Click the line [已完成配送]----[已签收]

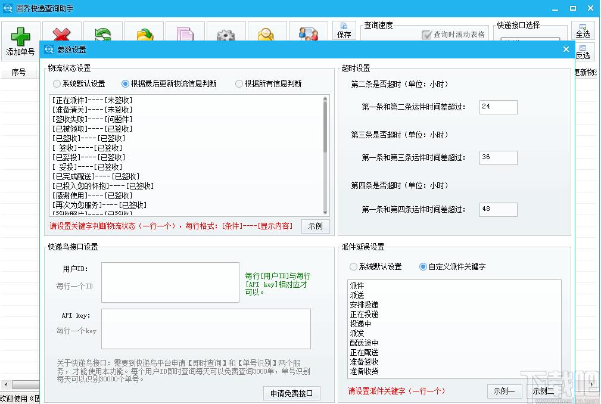96,176
